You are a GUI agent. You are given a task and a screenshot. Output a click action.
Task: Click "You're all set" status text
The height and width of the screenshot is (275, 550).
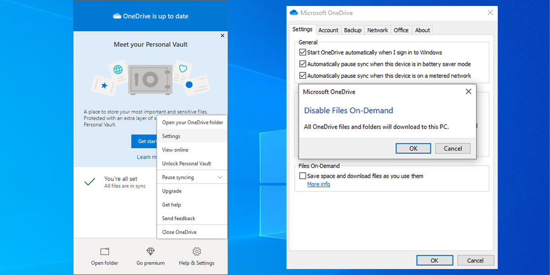121,179
